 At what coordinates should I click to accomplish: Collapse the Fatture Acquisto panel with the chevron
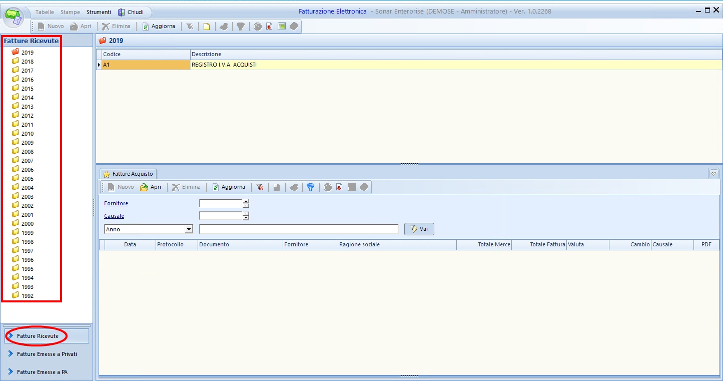(714, 174)
